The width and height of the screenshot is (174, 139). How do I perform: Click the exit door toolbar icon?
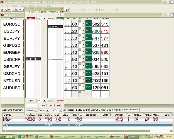tap(67, 10)
